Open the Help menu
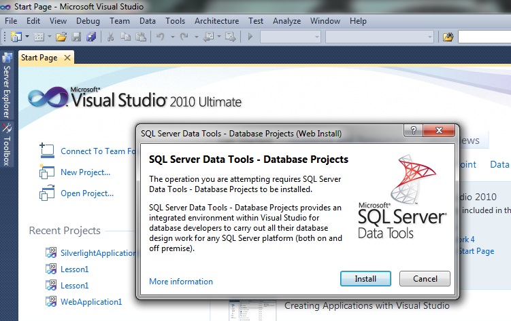Viewport: 511px width, 321px height. [x=358, y=21]
